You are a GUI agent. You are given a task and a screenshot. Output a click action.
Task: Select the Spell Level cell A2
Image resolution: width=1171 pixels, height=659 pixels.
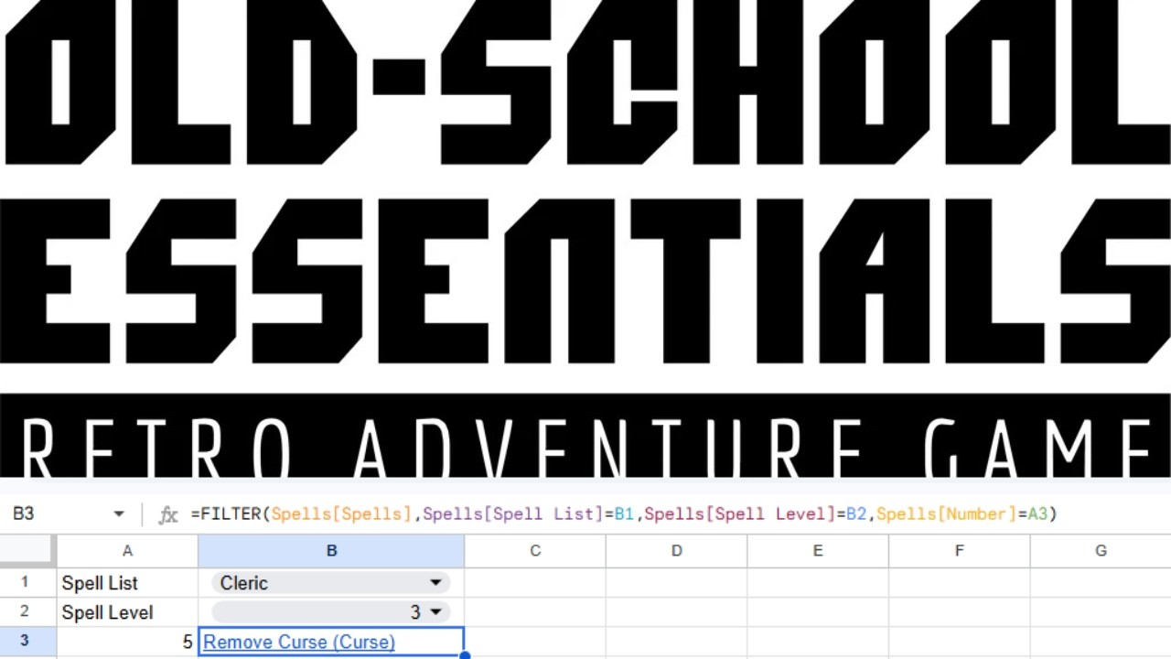(127, 612)
